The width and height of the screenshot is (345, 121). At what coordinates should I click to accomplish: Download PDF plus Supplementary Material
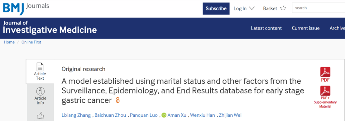[325, 91]
